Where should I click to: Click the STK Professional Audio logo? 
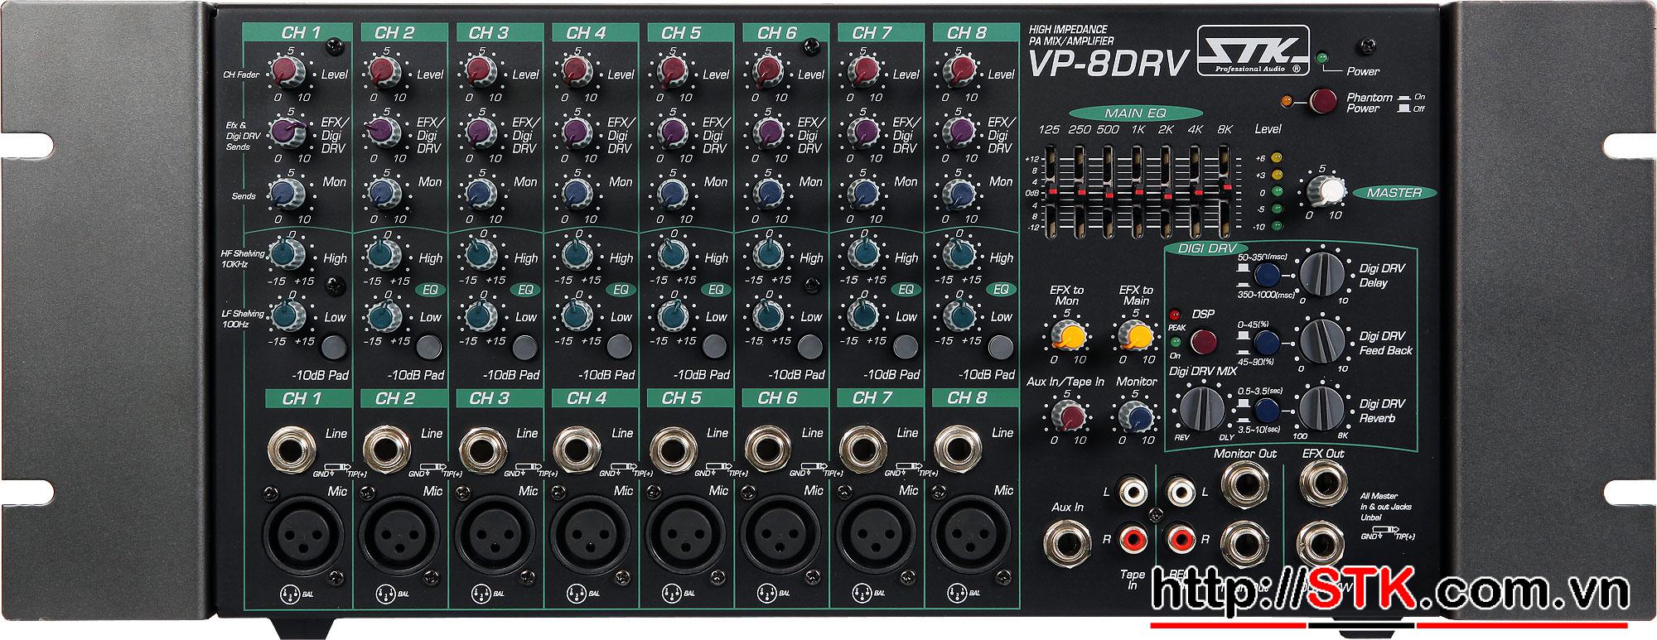click(x=1255, y=50)
